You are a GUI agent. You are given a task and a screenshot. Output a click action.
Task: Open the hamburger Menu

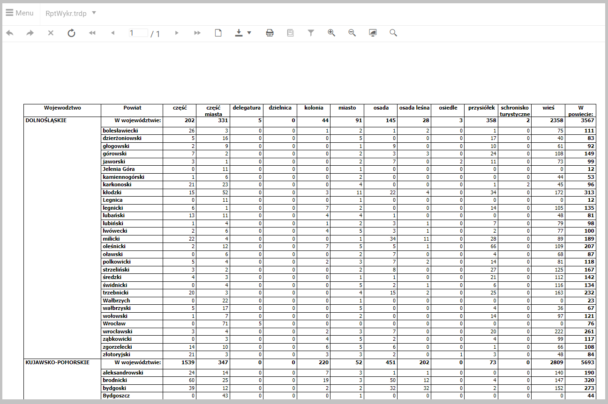pyautogui.click(x=19, y=13)
